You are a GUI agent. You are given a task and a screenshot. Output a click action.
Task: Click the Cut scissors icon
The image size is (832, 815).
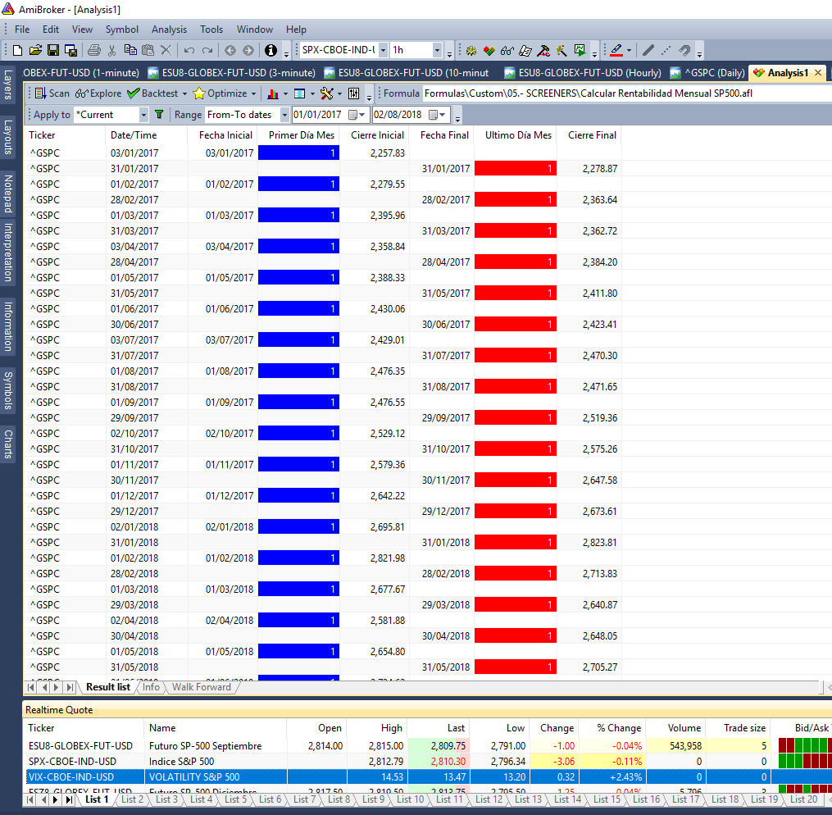[x=112, y=50]
